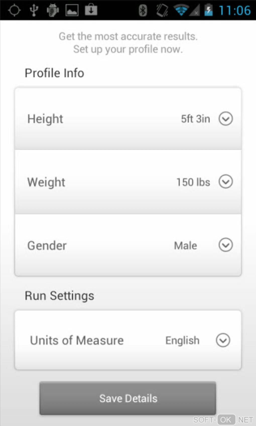
Task: Tap the clock showing 11:06
Action: point(235,11)
